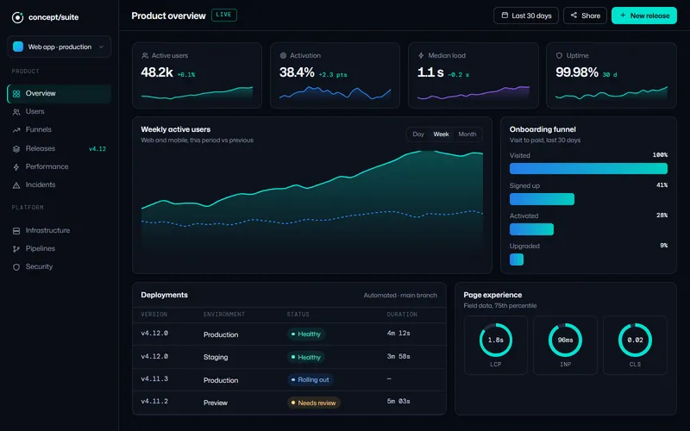This screenshot has width=690, height=431.
Task: Click the Overview grid icon in sidebar
Action: click(x=16, y=94)
